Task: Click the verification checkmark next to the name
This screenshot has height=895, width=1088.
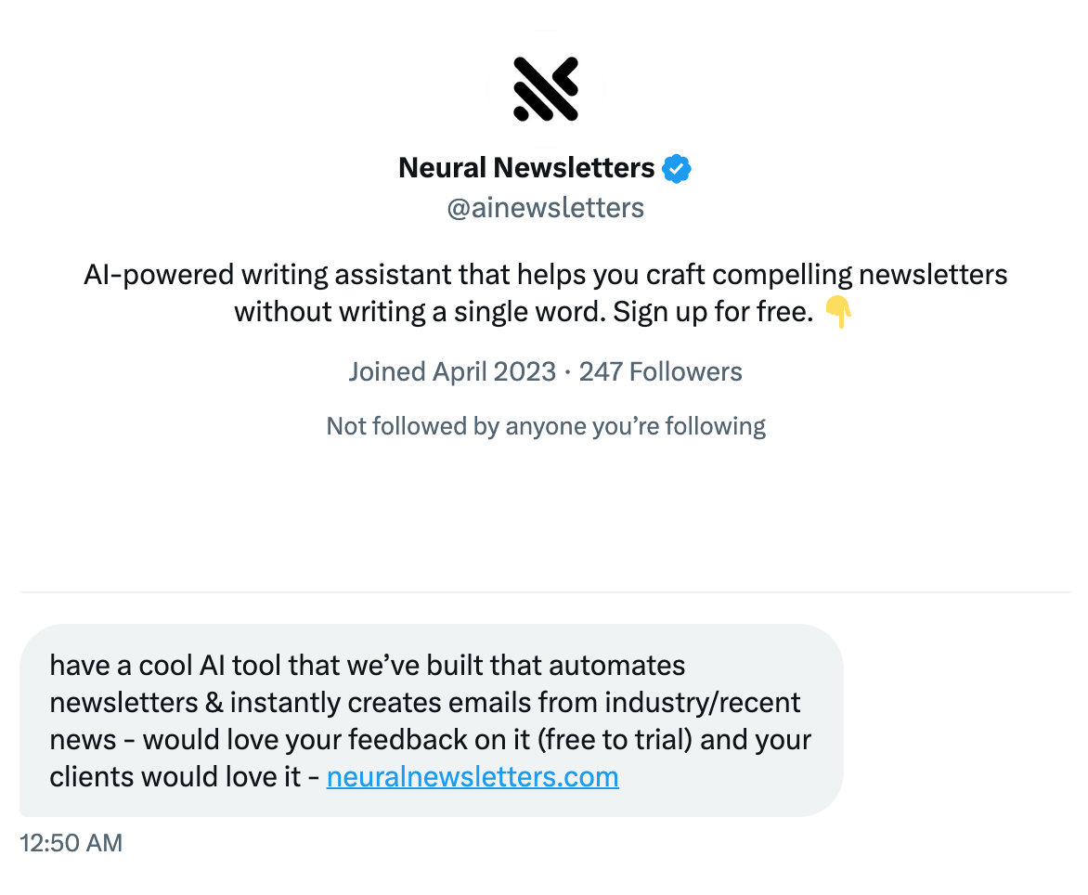Action: pyautogui.click(x=677, y=167)
